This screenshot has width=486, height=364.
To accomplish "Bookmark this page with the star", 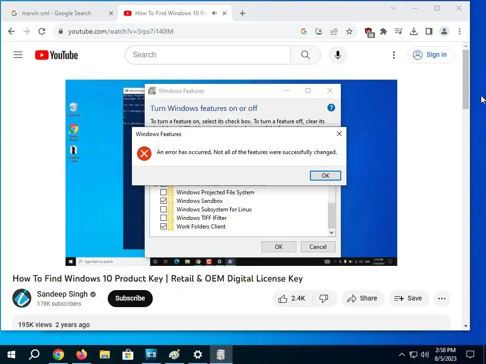I will pos(349,31).
